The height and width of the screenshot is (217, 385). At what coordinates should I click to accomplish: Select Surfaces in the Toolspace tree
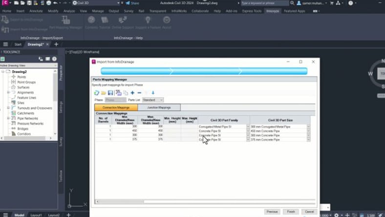[x=23, y=87]
